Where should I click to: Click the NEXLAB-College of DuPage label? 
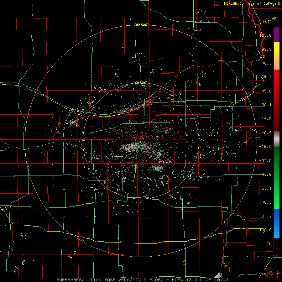[250, 3]
